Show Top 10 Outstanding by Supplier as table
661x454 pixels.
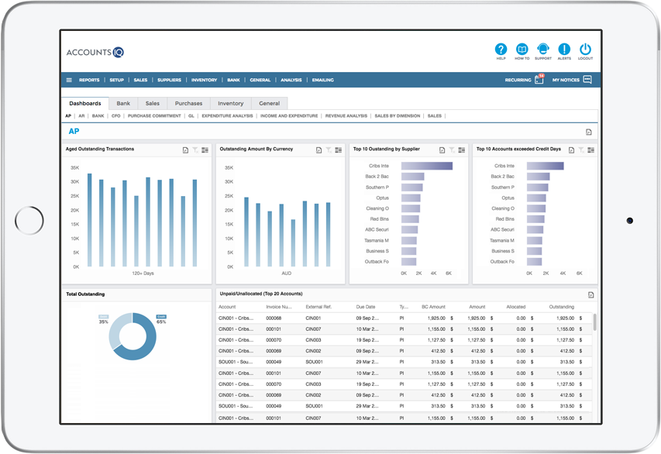tap(462, 150)
